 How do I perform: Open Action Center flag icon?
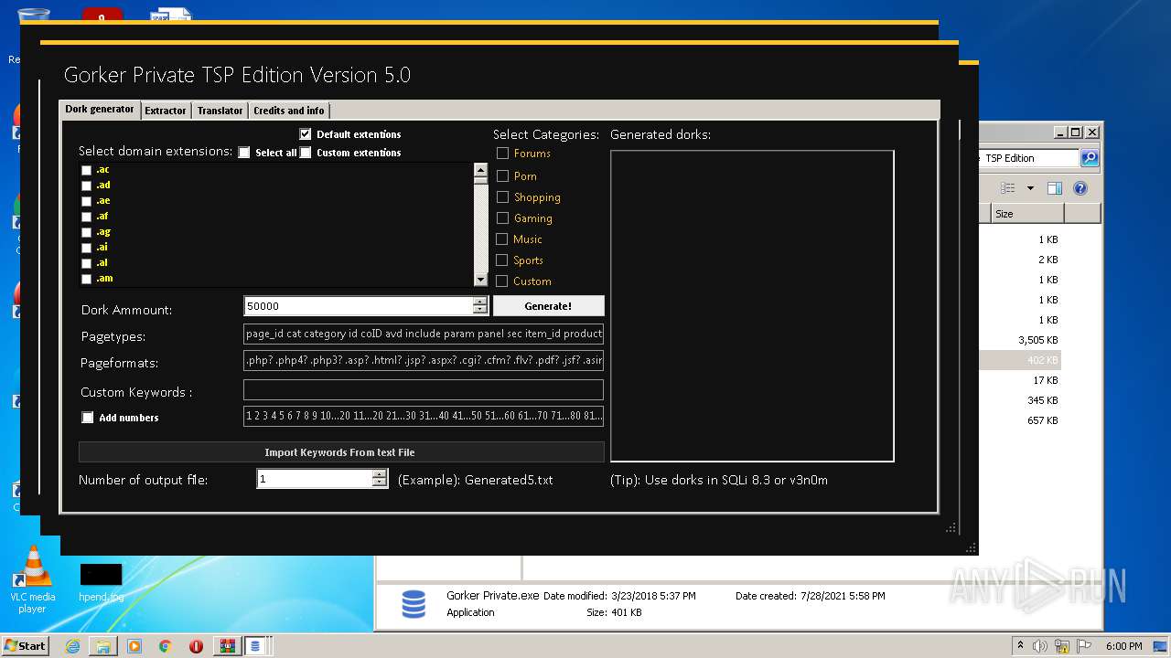1083,646
